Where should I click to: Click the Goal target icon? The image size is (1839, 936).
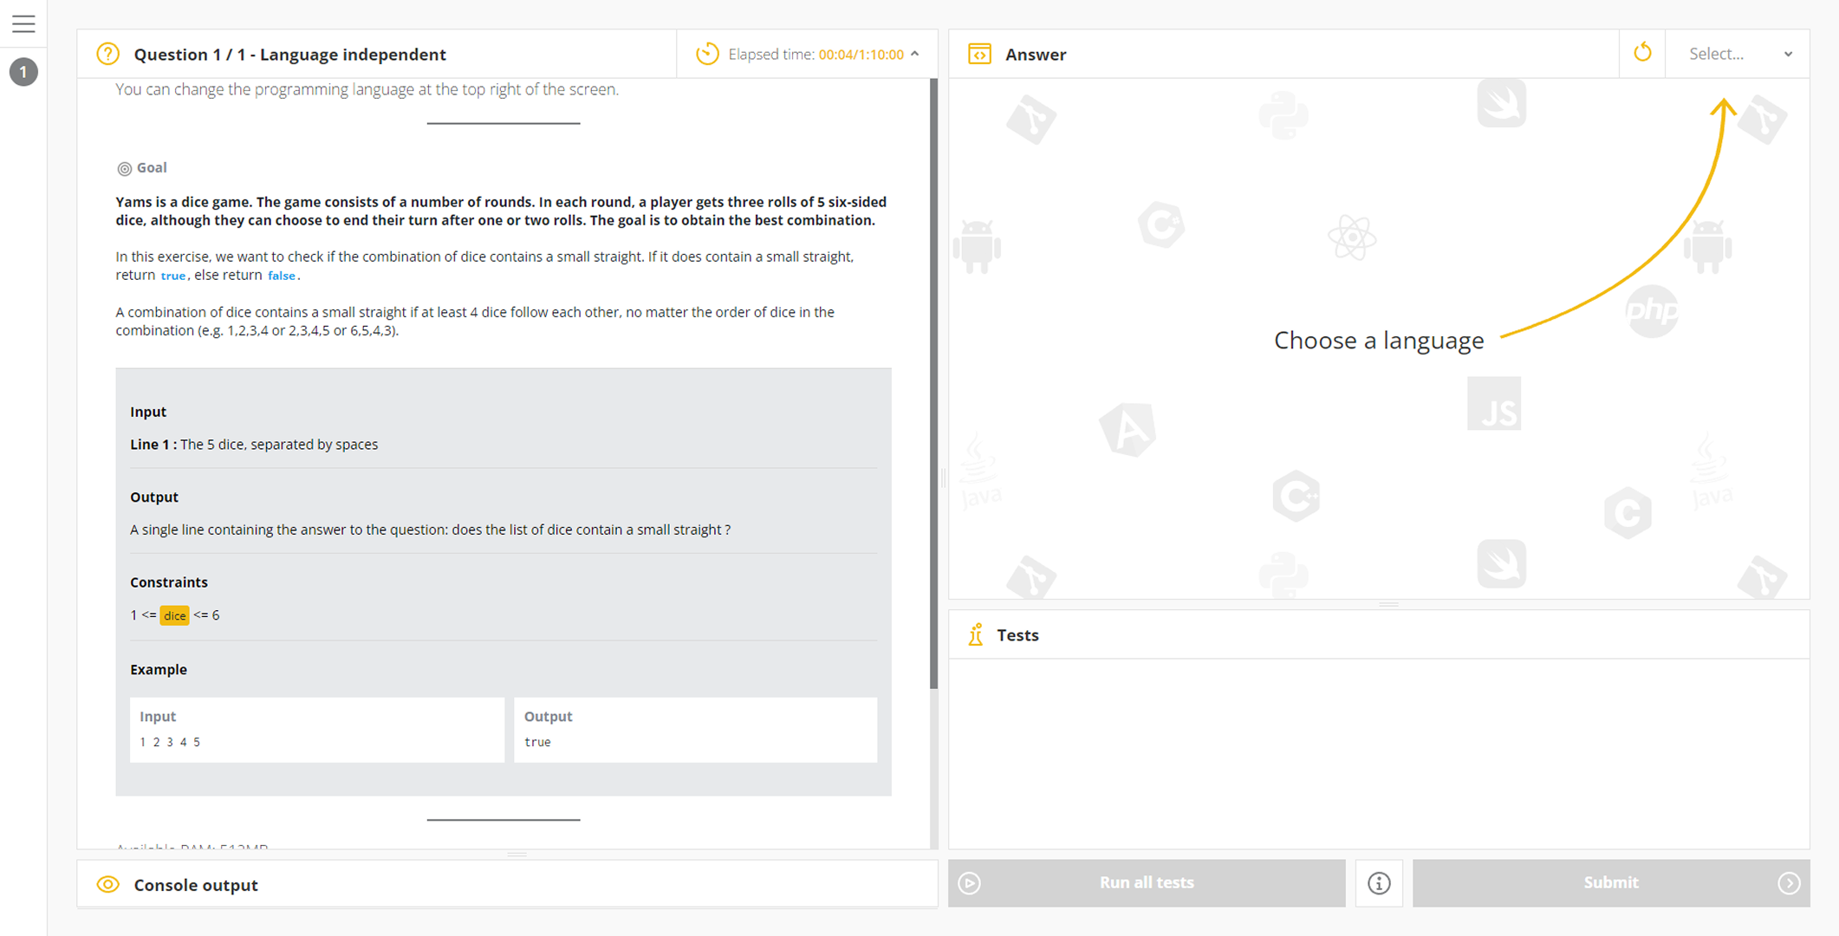(x=124, y=168)
